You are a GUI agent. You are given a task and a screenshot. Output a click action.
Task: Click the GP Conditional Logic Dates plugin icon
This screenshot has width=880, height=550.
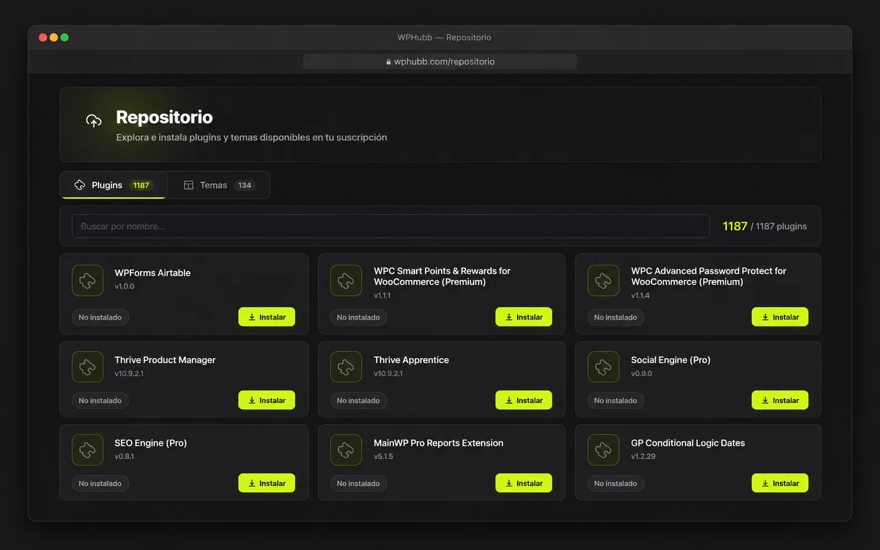point(603,450)
